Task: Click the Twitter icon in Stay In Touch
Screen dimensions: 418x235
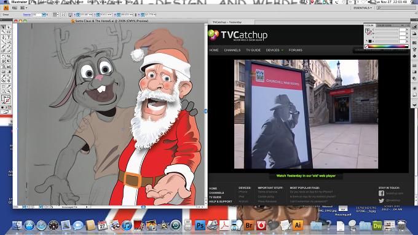Action: 381,201
